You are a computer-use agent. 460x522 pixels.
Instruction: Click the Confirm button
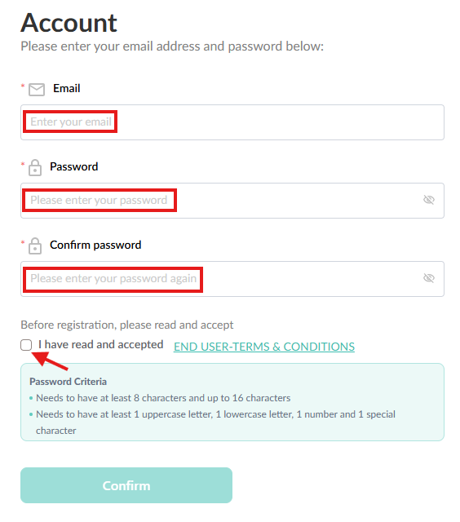126,485
